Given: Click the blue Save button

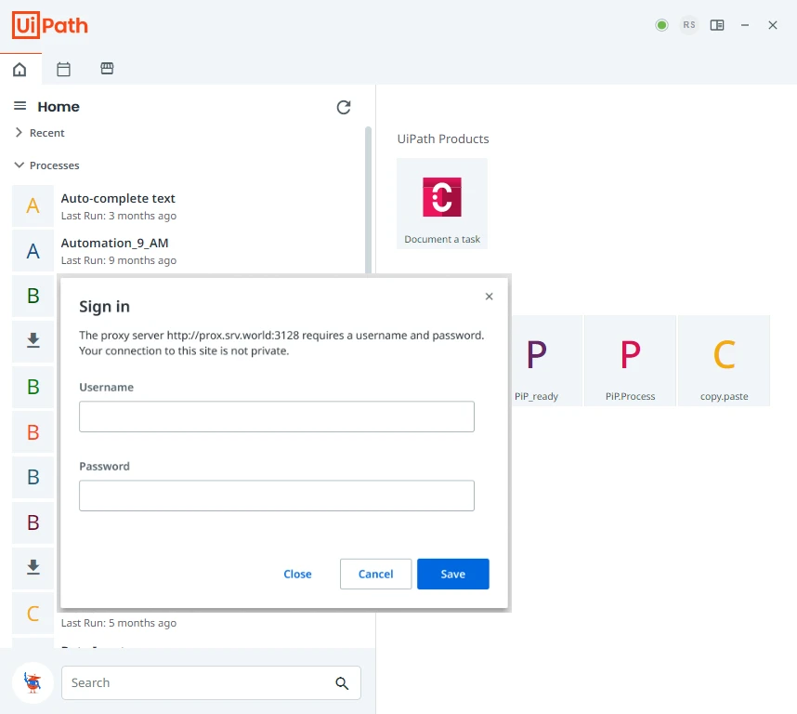Looking at the screenshot, I should 453,575.
